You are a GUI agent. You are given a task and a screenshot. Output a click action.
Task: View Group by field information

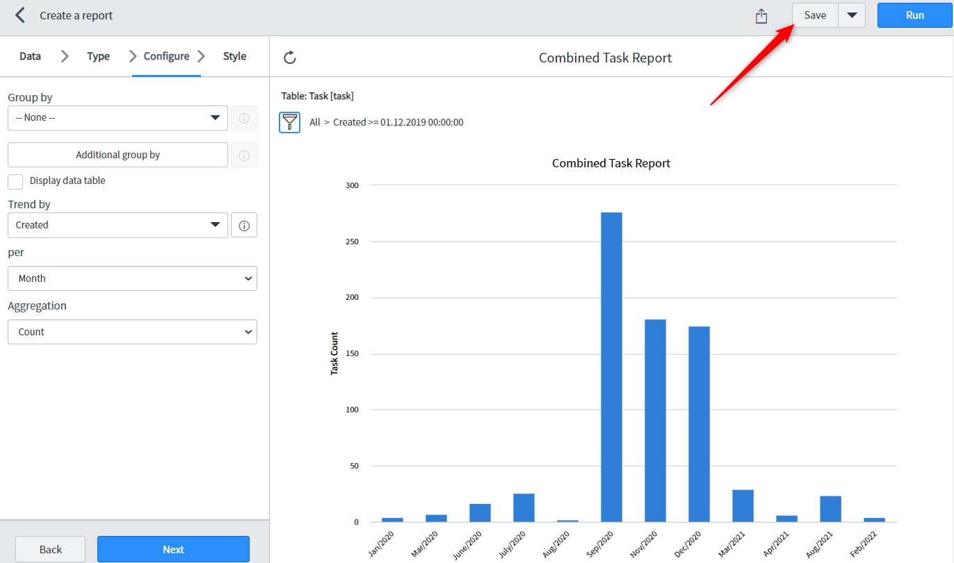244,117
